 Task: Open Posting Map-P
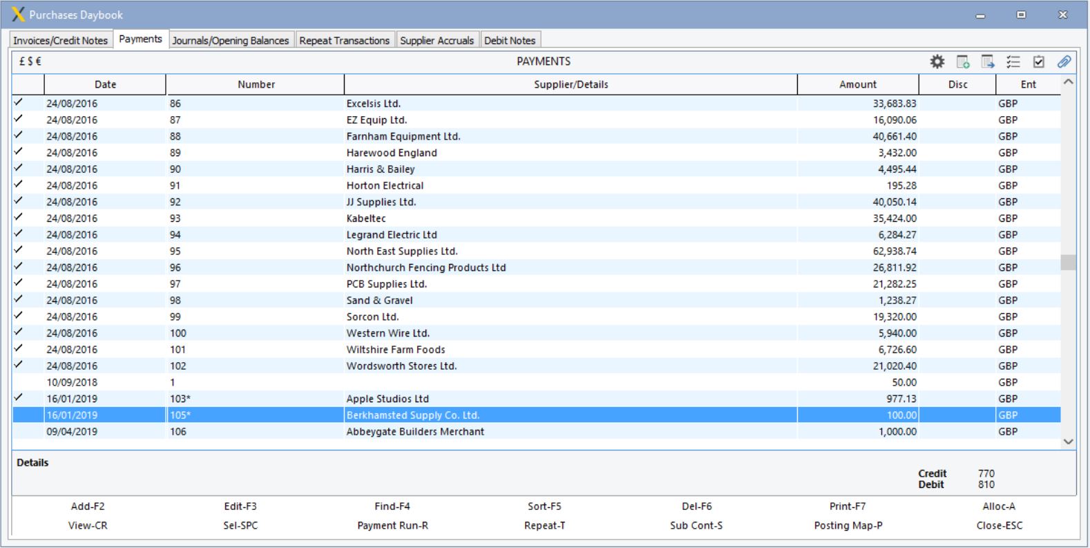click(848, 526)
